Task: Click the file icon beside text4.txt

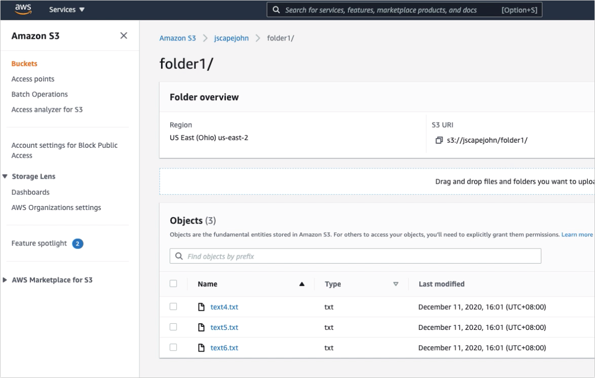Action: tap(201, 307)
